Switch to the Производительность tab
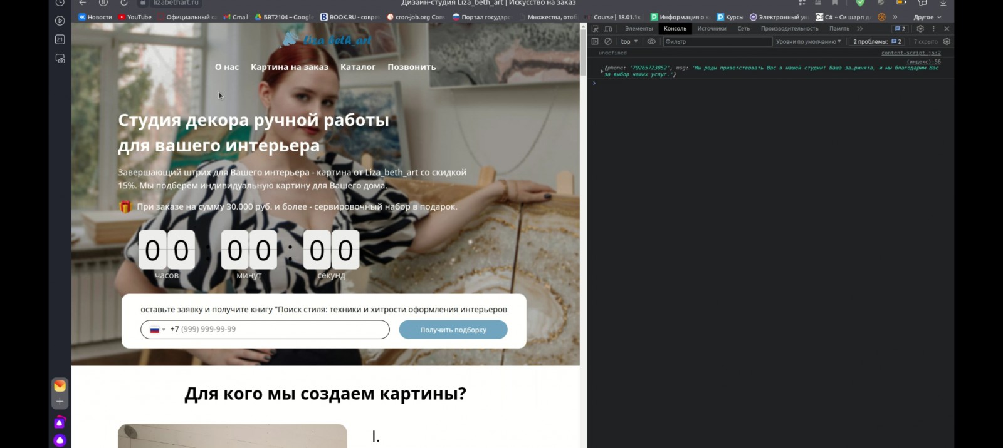1003x448 pixels. (789, 29)
